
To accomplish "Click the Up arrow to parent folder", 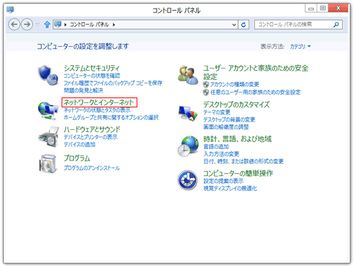I will (x=47, y=25).
